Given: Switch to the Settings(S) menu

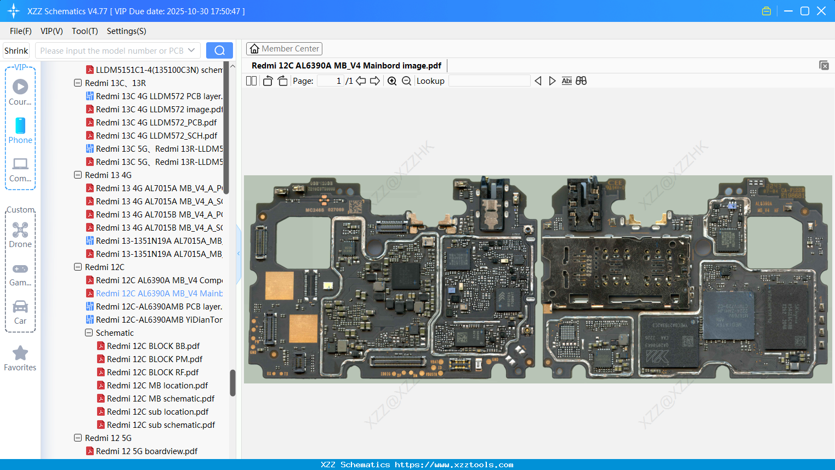Looking at the screenshot, I should [x=126, y=31].
